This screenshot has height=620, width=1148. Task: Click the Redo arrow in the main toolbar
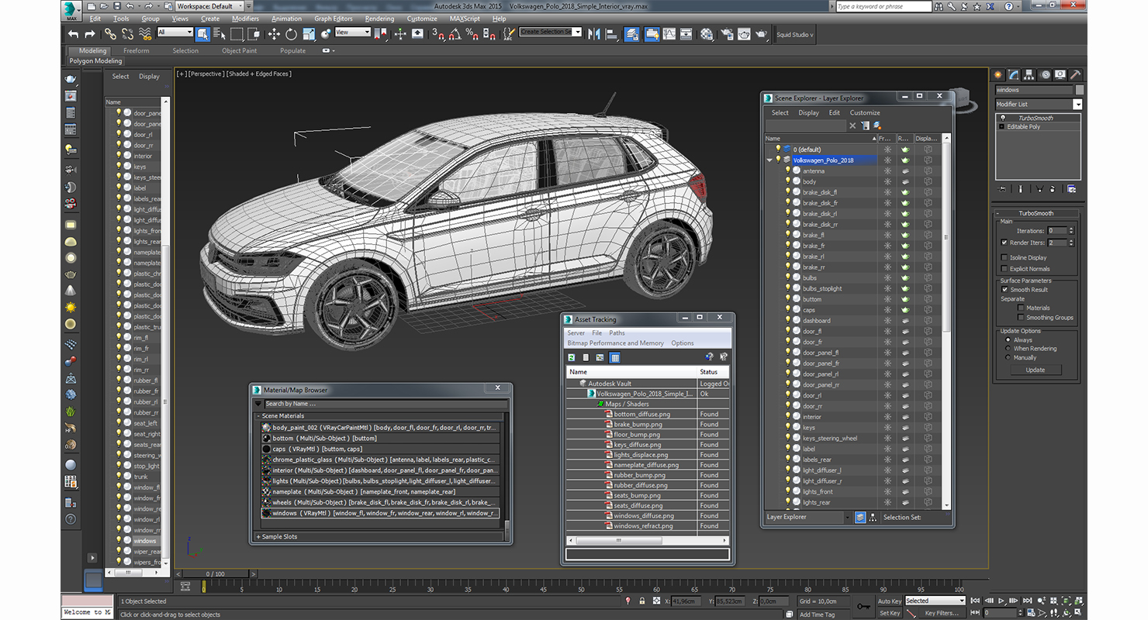pos(90,34)
